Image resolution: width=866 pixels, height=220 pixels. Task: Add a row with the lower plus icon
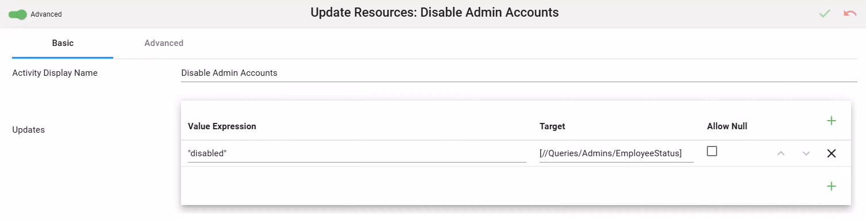(831, 186)
